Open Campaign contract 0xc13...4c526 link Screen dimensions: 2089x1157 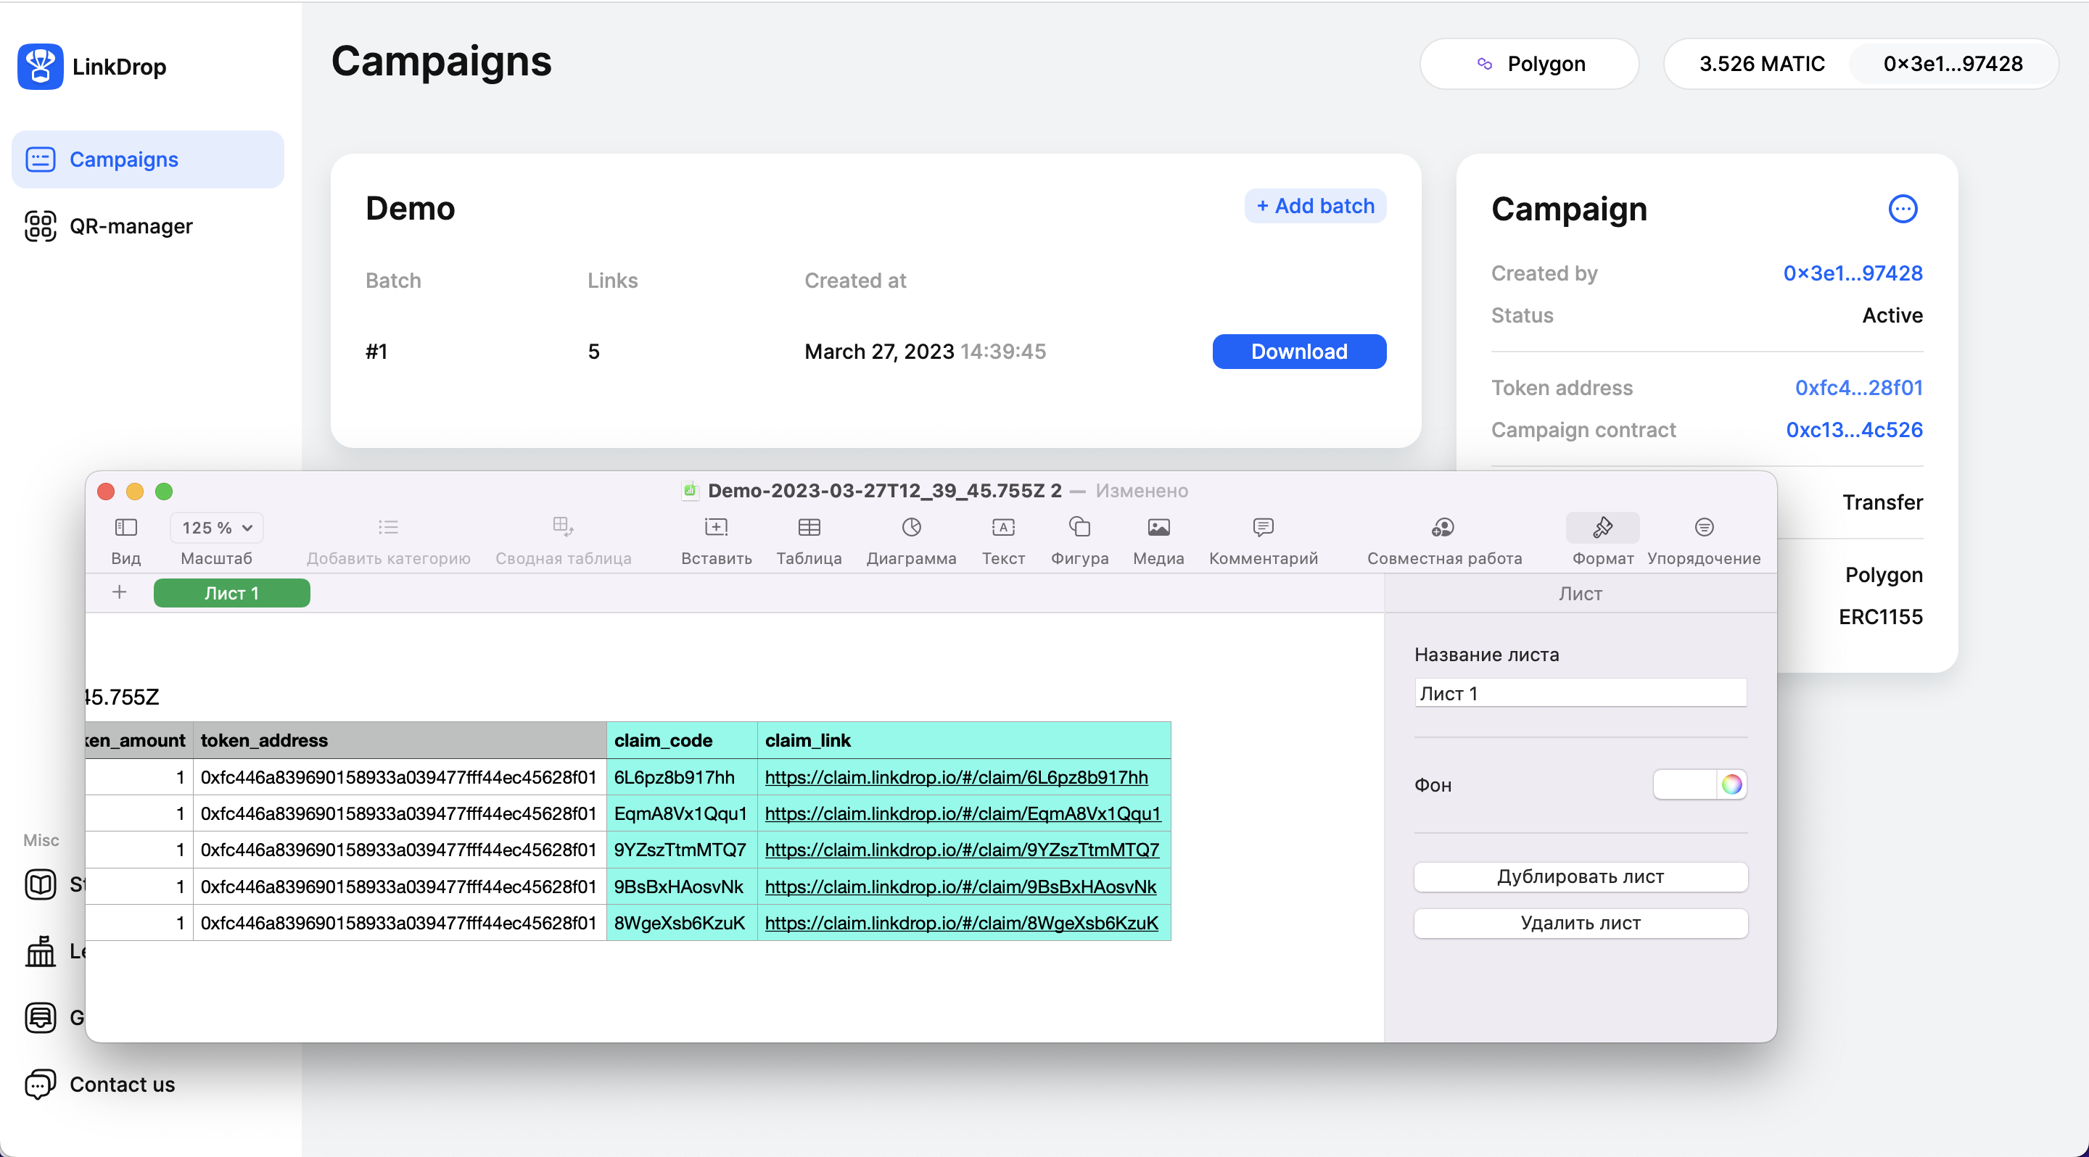(x=1854, y=430)
